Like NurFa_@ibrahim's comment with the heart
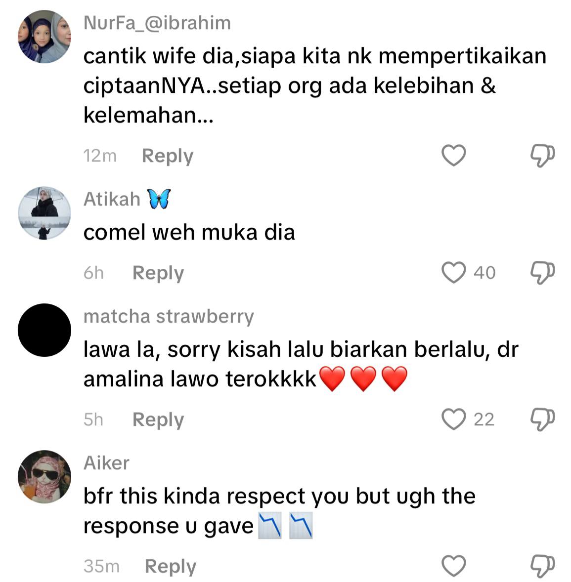 click(x=454, y=155)
